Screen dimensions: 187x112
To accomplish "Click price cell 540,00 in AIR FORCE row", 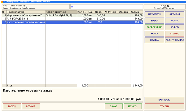I will point(100,19).
